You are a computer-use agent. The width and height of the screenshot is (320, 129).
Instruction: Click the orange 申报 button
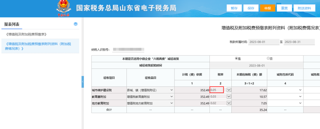268,8
